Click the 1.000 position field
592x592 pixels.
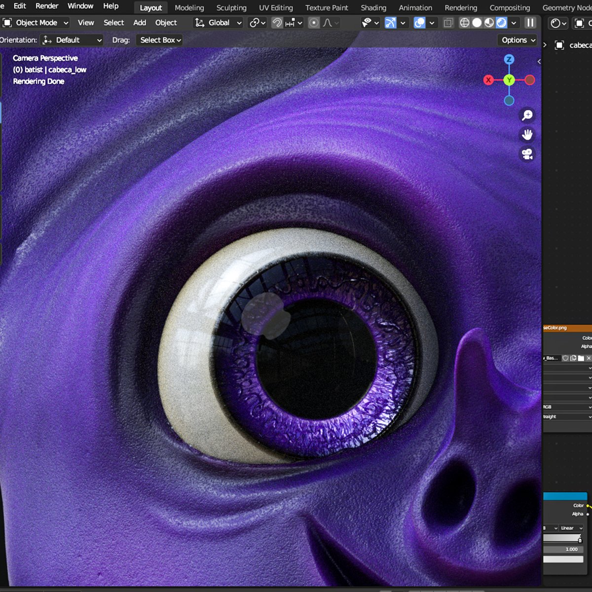(563, 549)
